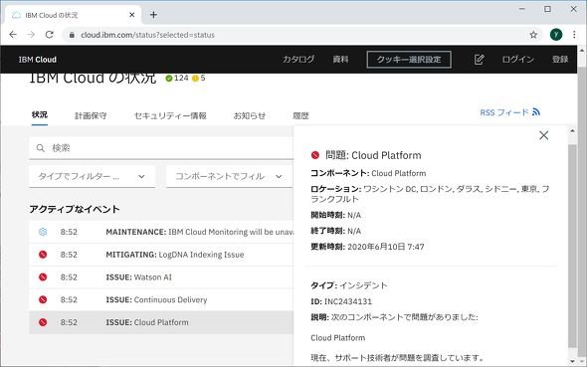Click the 登録 link
This screenshot has width=587, height=367.
click(560, 60)
